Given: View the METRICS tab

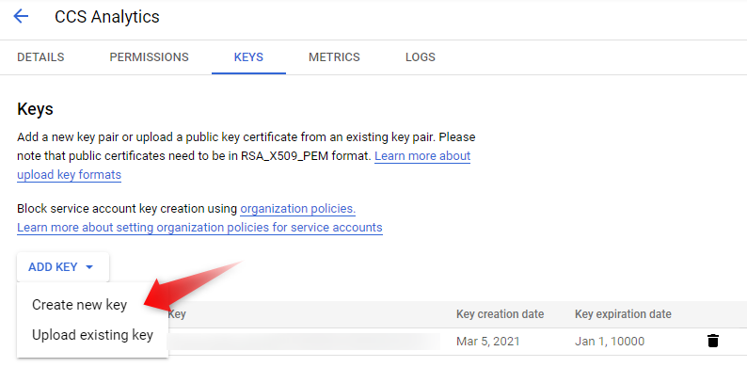Looking at the screenshot, I should 334,57.
